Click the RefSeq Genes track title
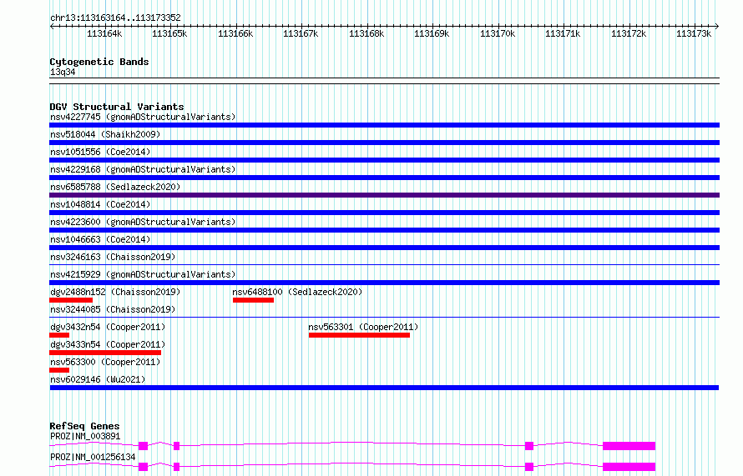 click(84, 426)
